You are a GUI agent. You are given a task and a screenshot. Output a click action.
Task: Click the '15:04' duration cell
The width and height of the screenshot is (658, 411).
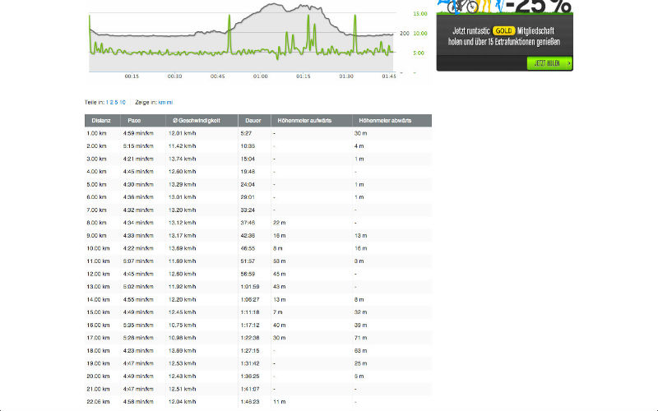248,159
